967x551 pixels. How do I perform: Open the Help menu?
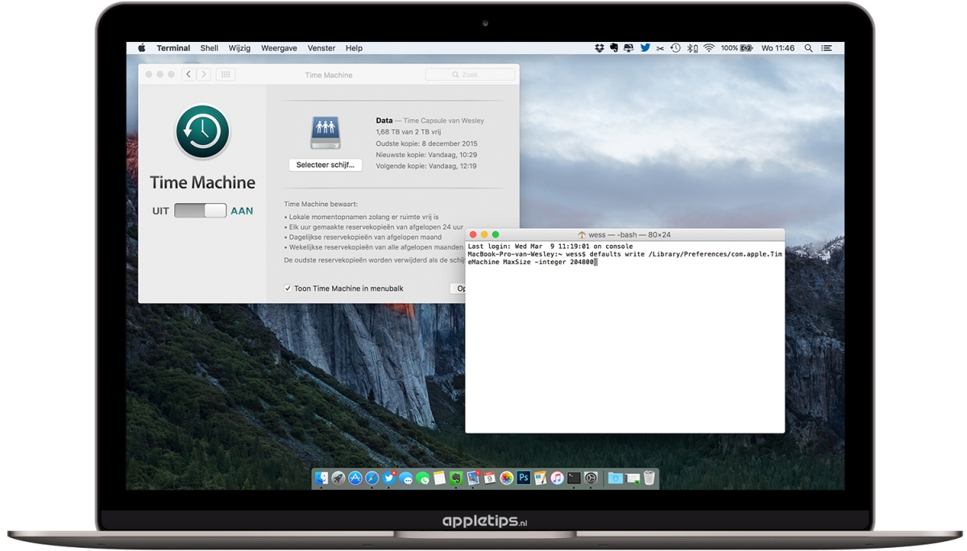[x=354, y=48]
